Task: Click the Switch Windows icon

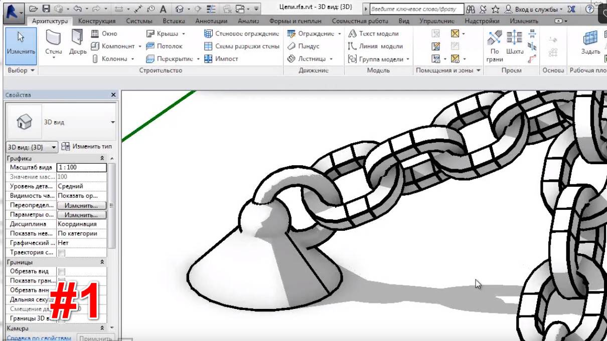Action: click(x=240, y=9)
